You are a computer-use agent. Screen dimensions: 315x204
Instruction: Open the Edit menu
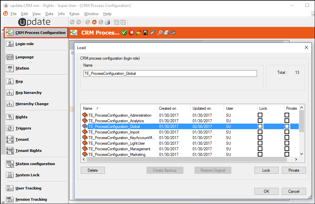(x=24, y=14)
